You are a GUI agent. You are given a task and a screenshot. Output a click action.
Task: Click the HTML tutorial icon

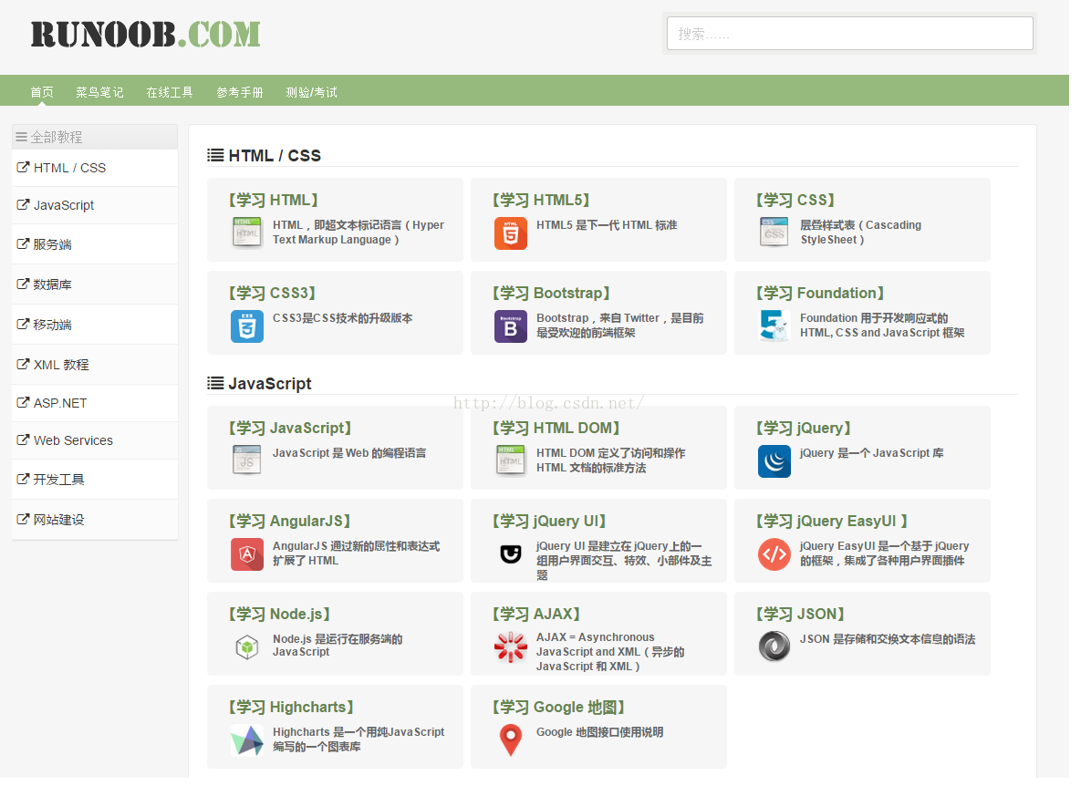(250, 235)
